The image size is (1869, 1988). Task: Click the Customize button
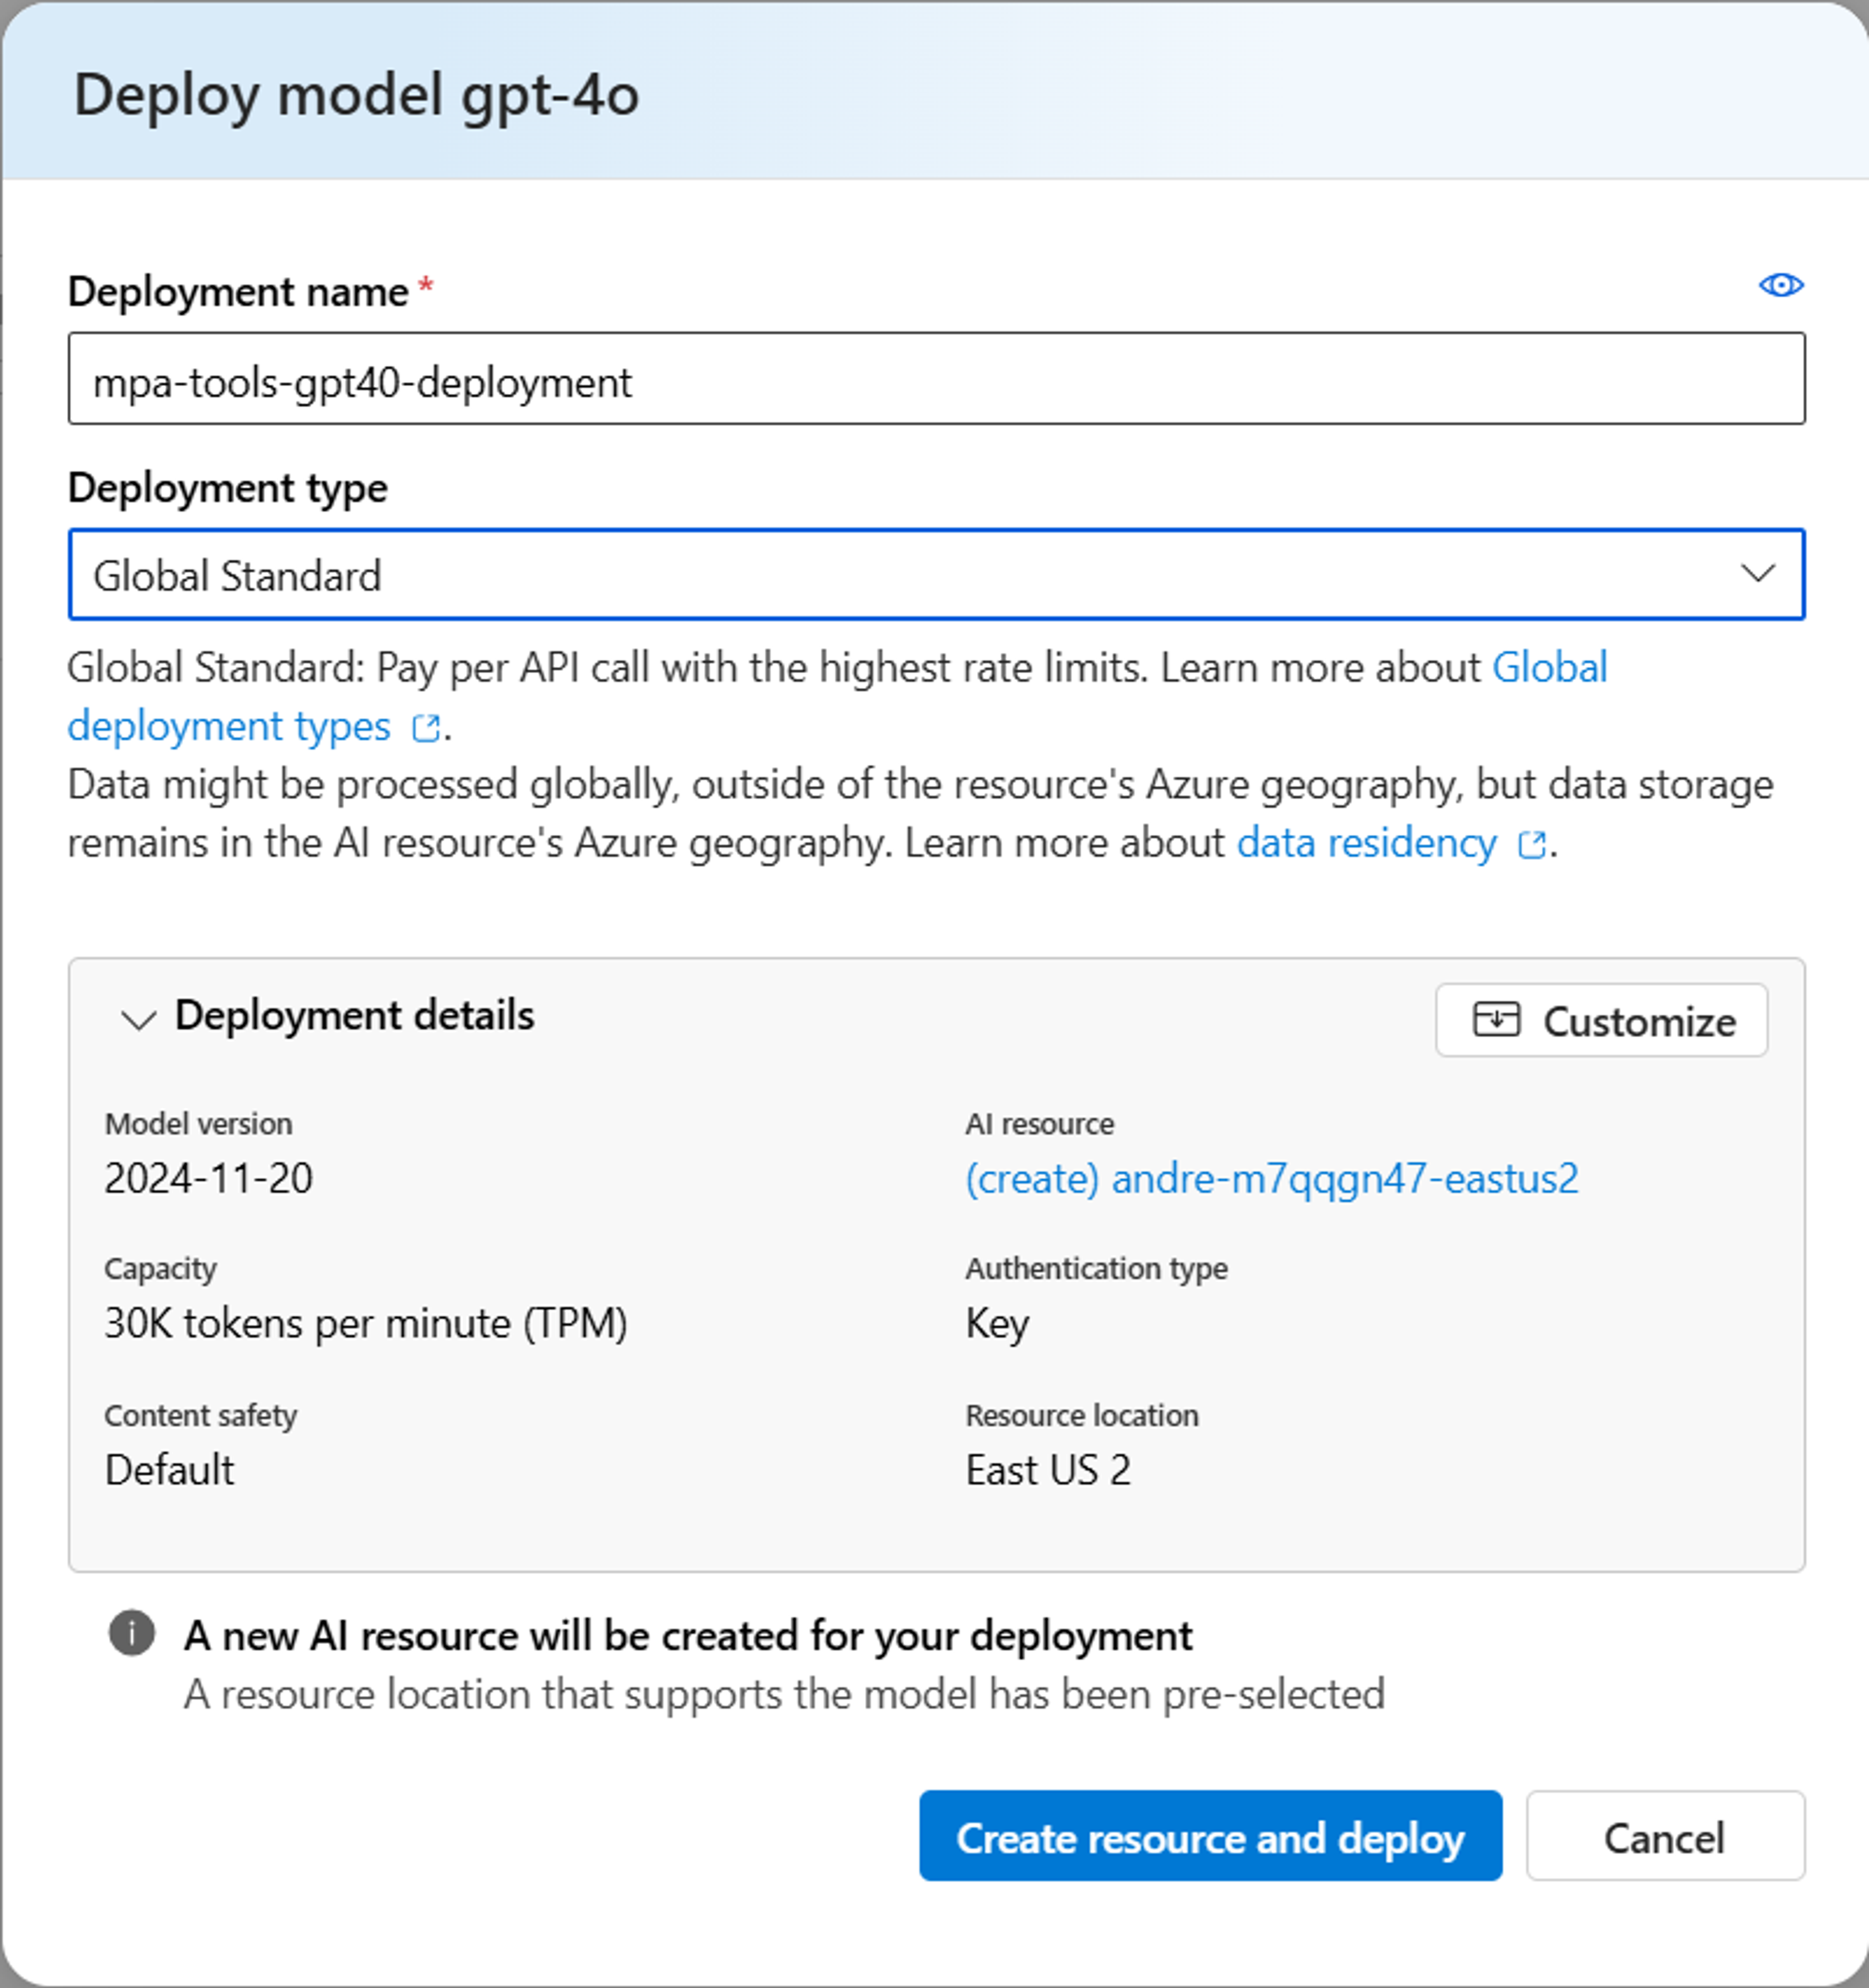(x=1601, y=1021)
